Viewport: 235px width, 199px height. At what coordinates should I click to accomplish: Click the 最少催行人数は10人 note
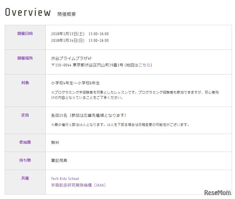[120, 125]
